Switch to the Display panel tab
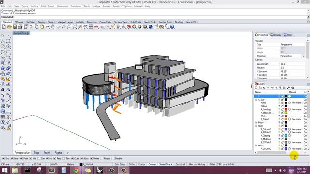This screenshot has height=174, width=310. [x=276, y=35]
